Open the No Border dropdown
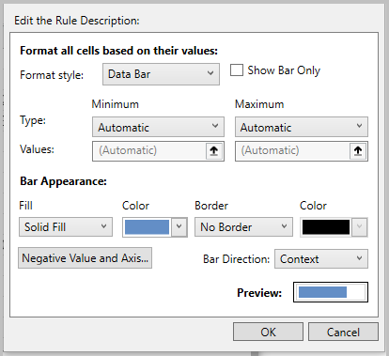The width and height of the screenshot is (389, 356). [243, 227]
